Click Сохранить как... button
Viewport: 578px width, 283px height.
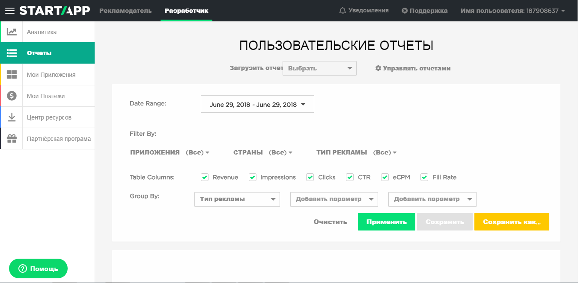pos(512,222)
